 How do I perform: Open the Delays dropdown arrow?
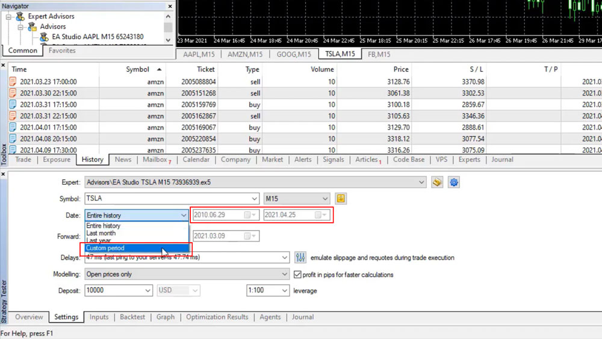tap(285, 257)
